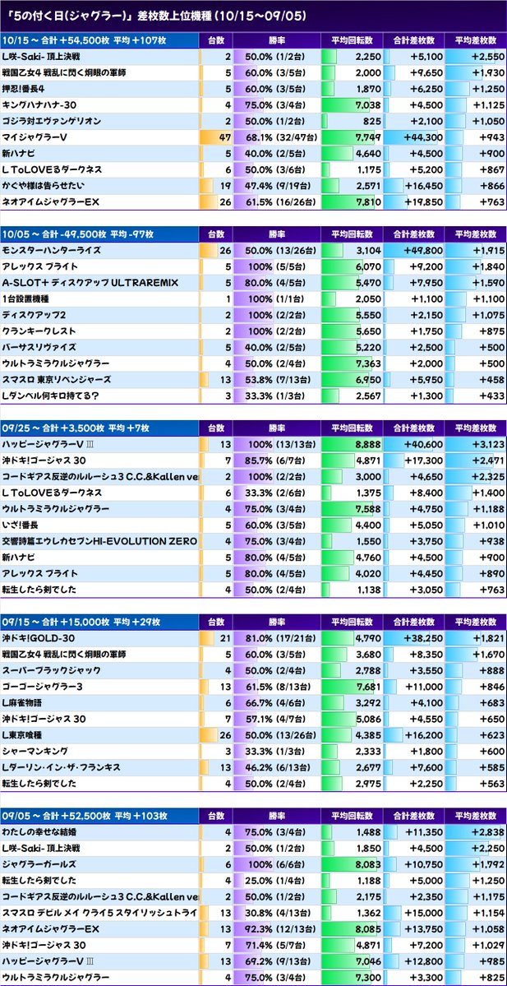
Task: Click 'クランキークレスト' machine name
Action: [x=39, y=331]
